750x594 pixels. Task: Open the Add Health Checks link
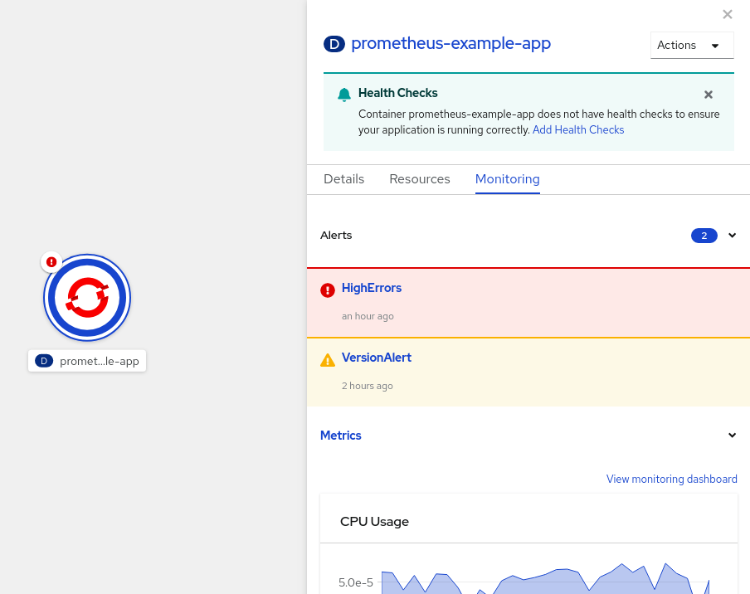(x=577, y=129)
